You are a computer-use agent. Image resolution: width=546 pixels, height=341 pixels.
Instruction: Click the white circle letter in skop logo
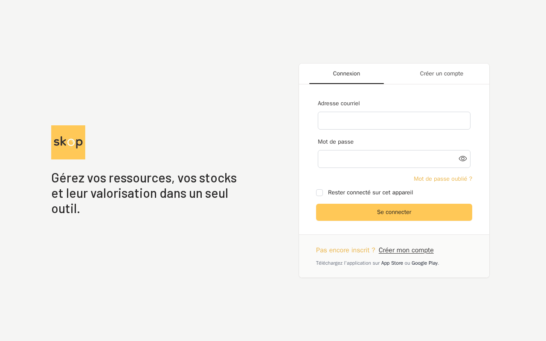click(x=71, y=142)
